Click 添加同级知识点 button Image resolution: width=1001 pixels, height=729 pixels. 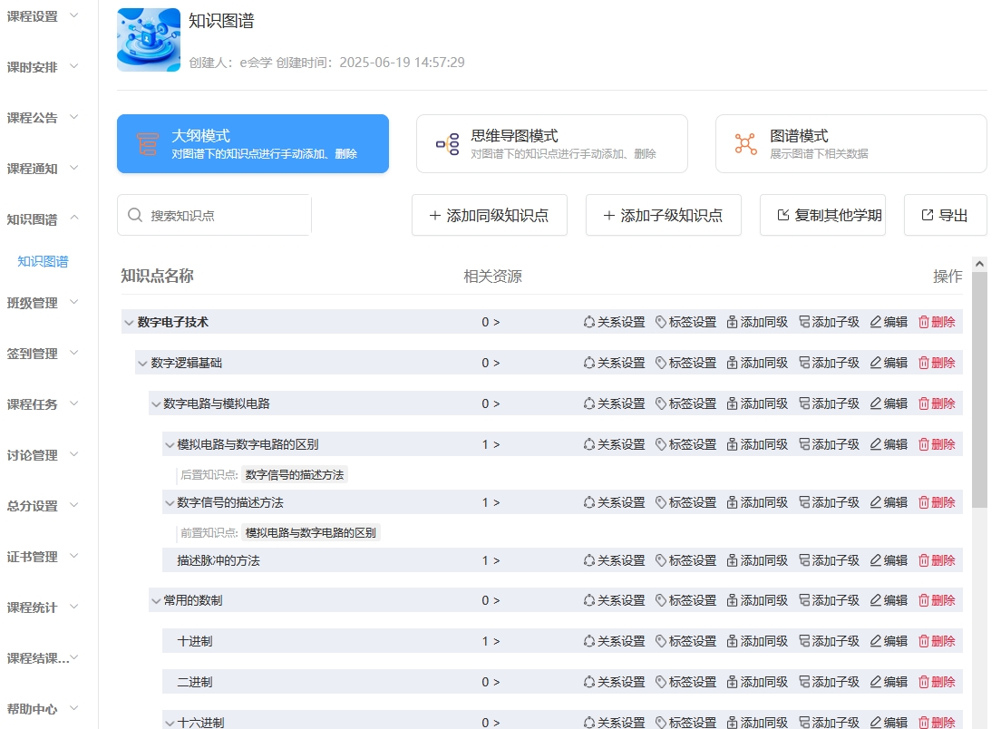[489, 215]
